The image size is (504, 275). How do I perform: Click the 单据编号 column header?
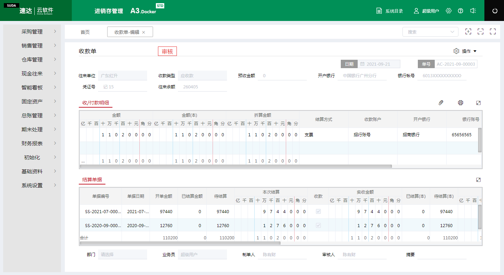[x=101, y=196]
